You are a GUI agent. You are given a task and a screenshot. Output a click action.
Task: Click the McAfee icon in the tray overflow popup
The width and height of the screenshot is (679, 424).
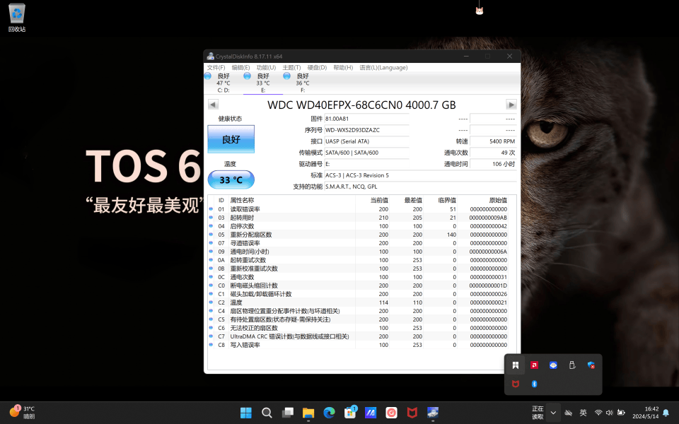516,384
